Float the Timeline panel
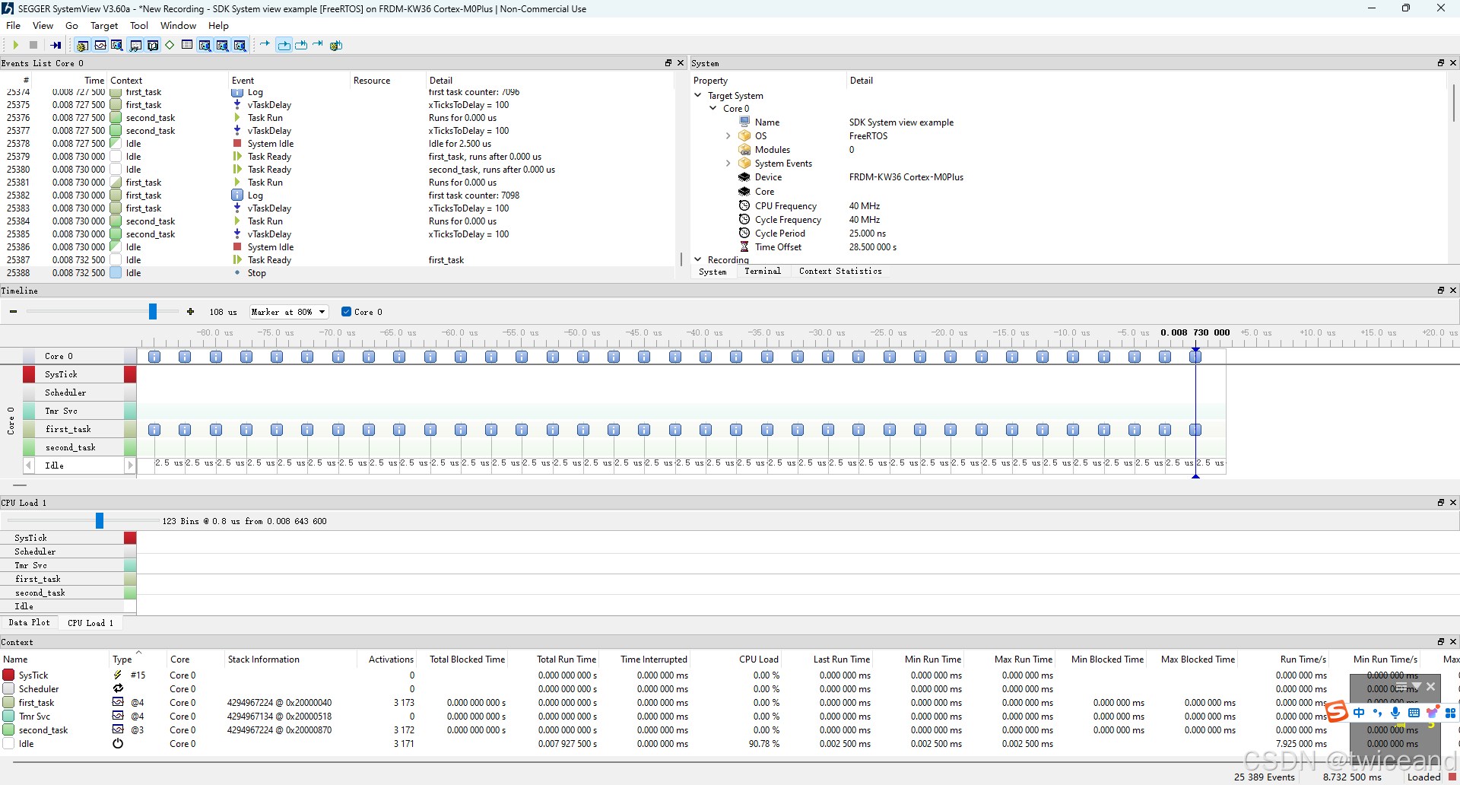 (x=1440, y=291)
